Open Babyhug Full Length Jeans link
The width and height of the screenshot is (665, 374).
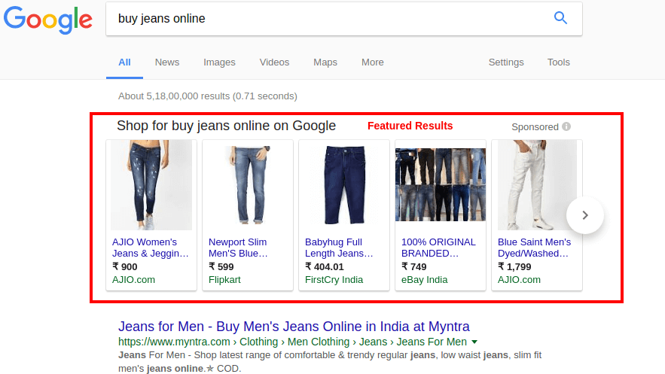tap(339, 248)
